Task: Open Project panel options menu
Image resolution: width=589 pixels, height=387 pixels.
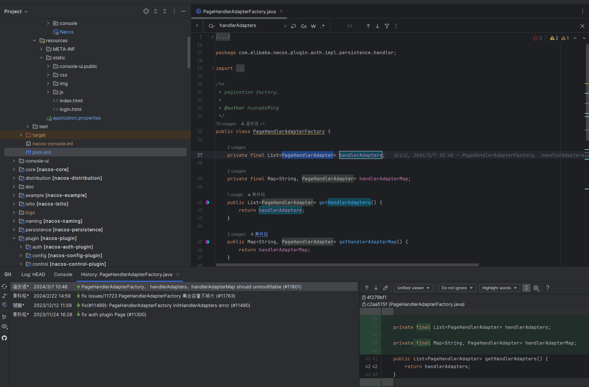Action: pyautogui.click(x=174, y=11)
